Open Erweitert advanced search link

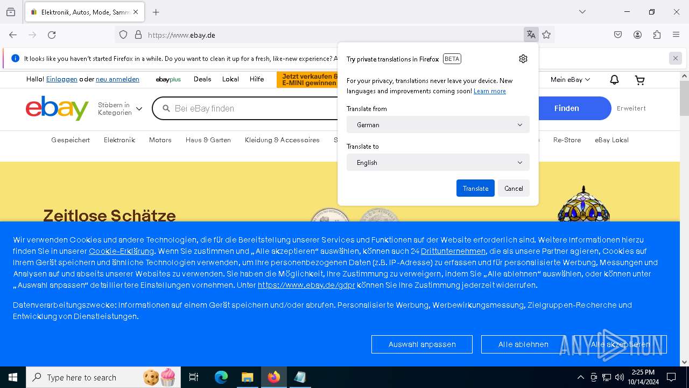[x=631, y=108]
